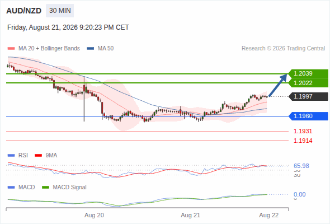Screen dimensions: 330x224
Task: Click the 1.2039 resistance price tag
Action: pyautogui.click(x=308, y=73)
